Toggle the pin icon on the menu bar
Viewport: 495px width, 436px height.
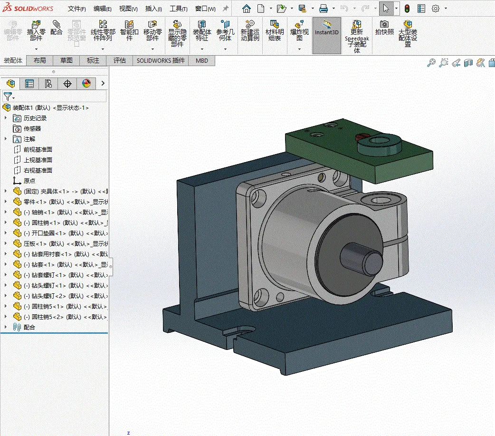point(226,9)
